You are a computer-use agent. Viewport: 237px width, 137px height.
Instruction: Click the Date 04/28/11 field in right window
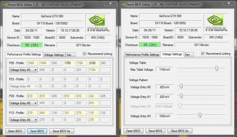point(150,30)
